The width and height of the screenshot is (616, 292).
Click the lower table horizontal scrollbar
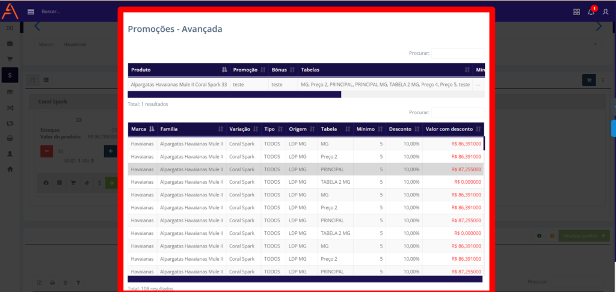point(305,279)
